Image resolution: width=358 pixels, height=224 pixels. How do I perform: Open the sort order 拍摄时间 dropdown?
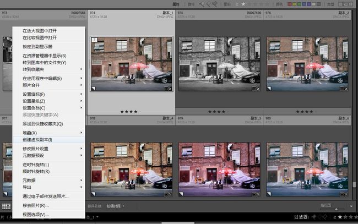click(115, 206)
